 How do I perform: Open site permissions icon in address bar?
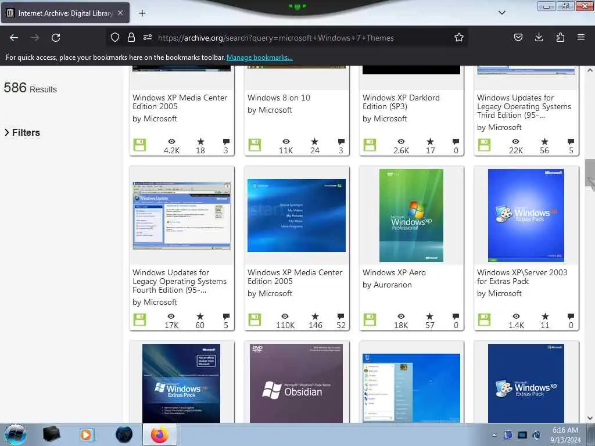coord(148,37)
